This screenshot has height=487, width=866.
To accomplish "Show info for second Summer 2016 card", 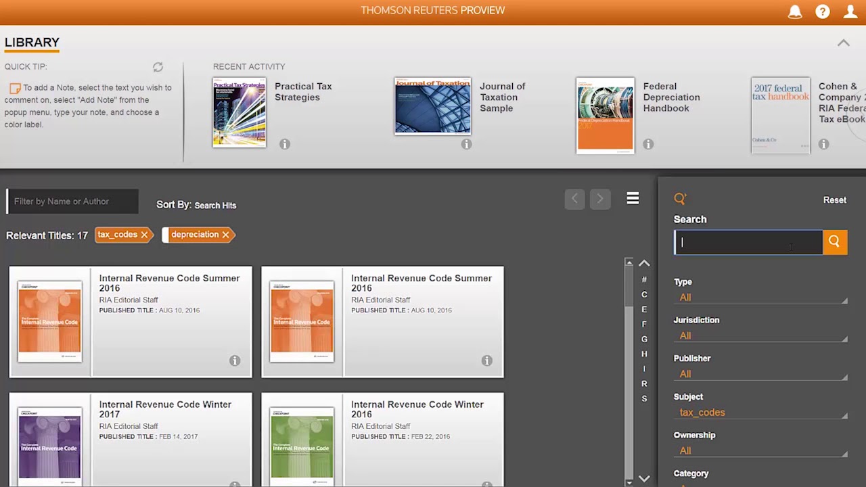I will [x=486, y=361].
